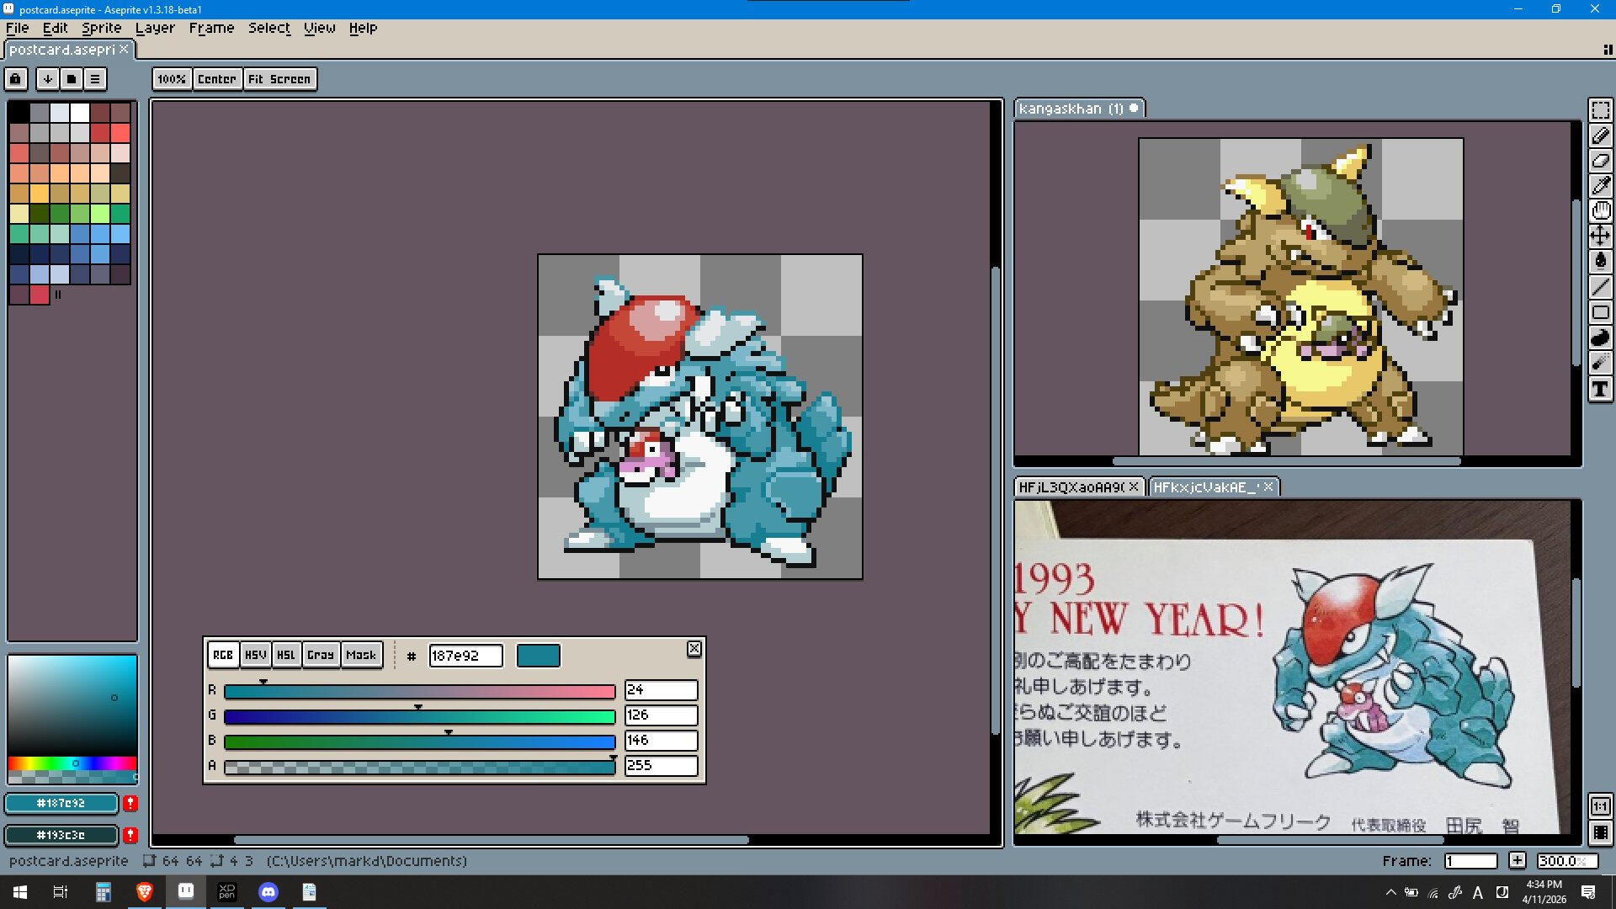Switch color mode to RGB

click(x=223, y=655)
